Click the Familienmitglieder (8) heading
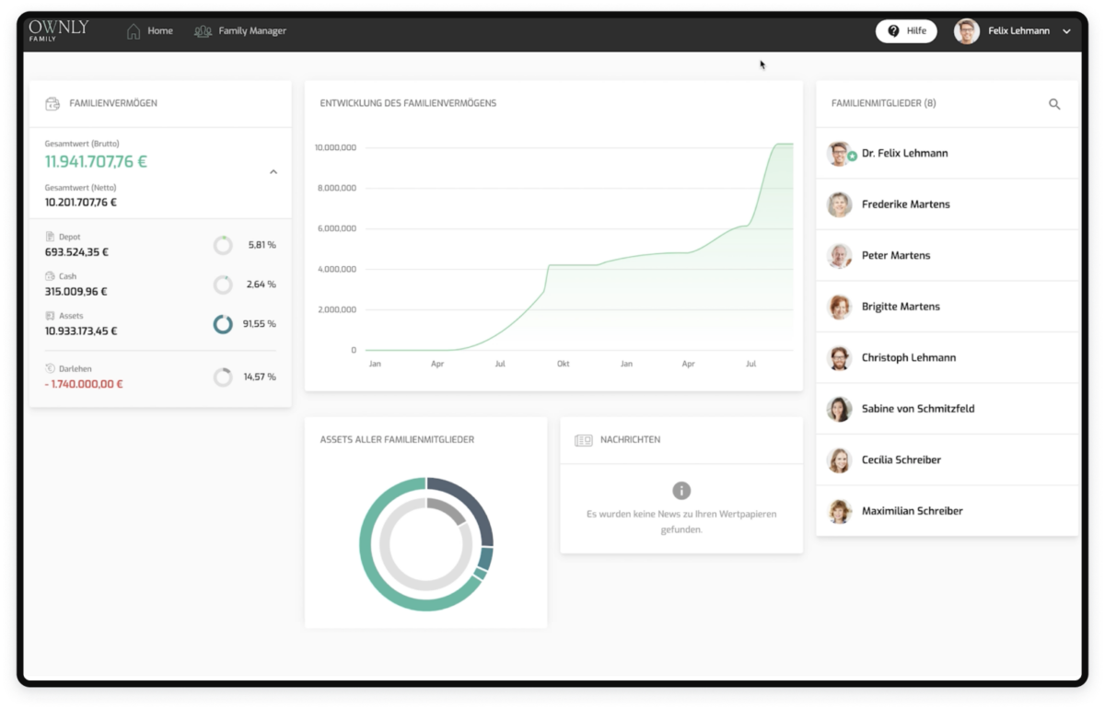Screen dimensions: 1105x709 point(883,103)
